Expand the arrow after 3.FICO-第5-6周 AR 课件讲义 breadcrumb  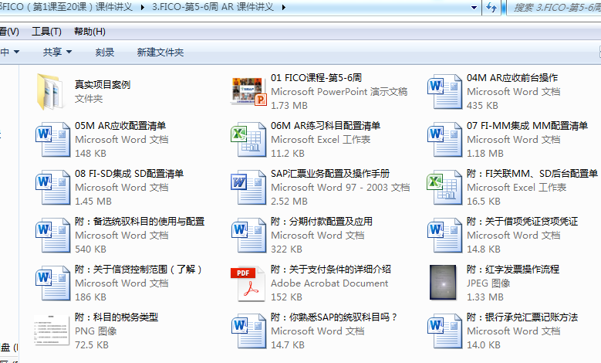[284, 7]
